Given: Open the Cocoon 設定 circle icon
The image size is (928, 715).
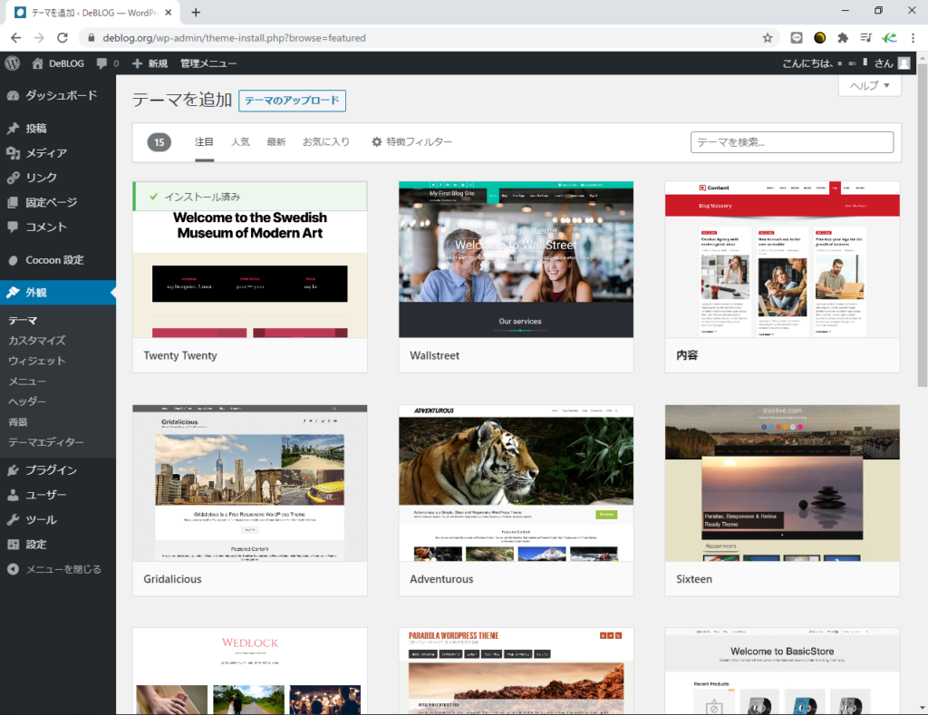Looking at the screenshot, I should point(13,260).
